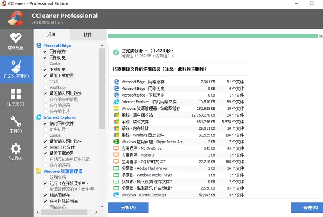Screen dimensions: 323x217
Task: Click cleaning list scroll down arrow
Action: [x=102, y=206]
